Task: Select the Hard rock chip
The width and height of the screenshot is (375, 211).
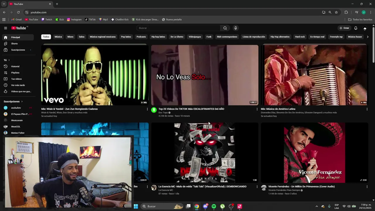Action: pyautogui.click(x=300, y=37)
